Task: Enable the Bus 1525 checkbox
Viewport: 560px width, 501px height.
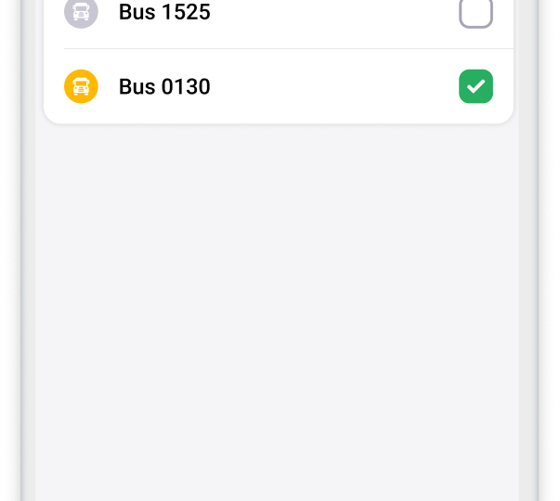Action: point(475,12)
